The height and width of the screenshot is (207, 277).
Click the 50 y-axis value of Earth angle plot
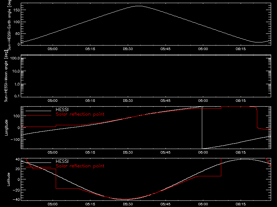(18, 34)
